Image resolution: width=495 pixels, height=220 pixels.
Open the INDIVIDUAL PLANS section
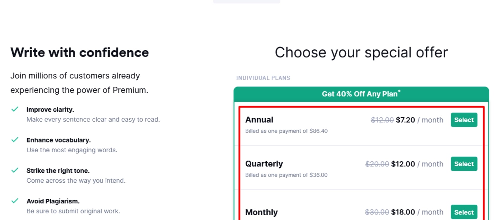263,78
